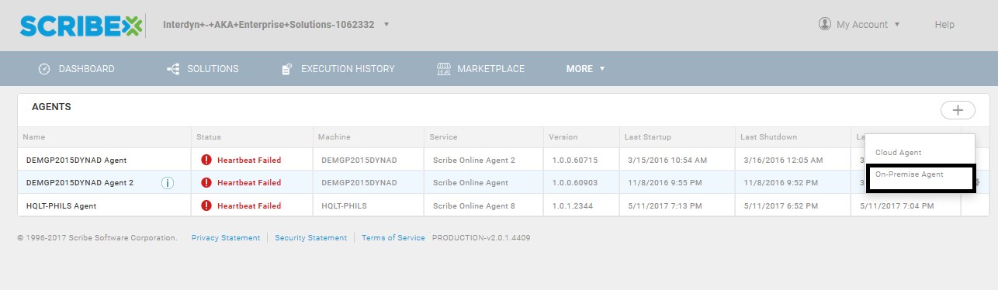Open the My Account dropdown arrow

(897, 24)
